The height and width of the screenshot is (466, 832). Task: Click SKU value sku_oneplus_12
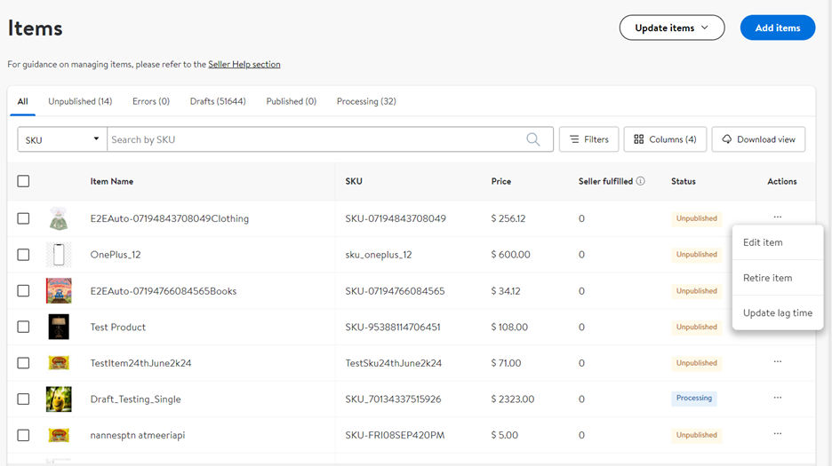(x=379, y=255)
